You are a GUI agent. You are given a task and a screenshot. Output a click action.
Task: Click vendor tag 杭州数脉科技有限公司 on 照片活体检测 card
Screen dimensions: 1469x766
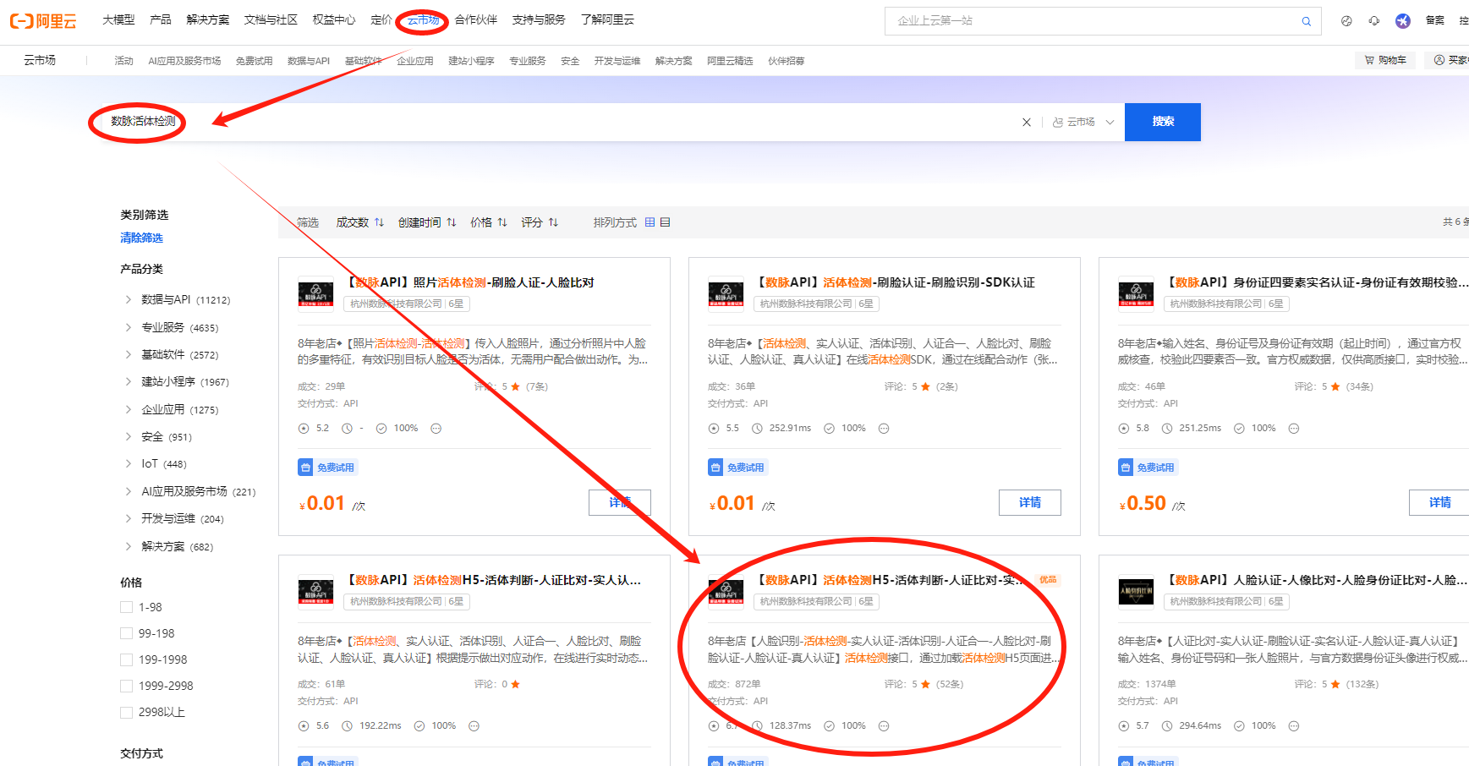[x=407, y=304]
